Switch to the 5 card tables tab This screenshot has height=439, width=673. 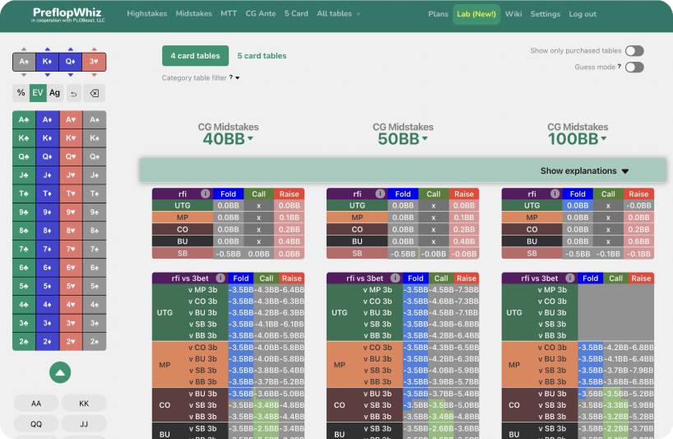click(262, 56)
